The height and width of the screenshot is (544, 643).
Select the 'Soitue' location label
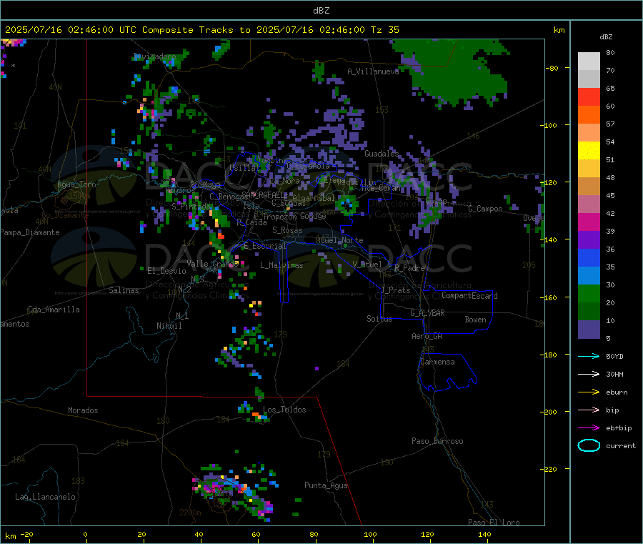[x=379, y=319]
